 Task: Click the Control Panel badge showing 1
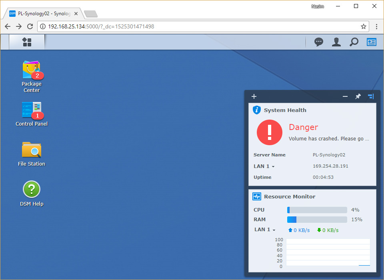tap(38, 116)
